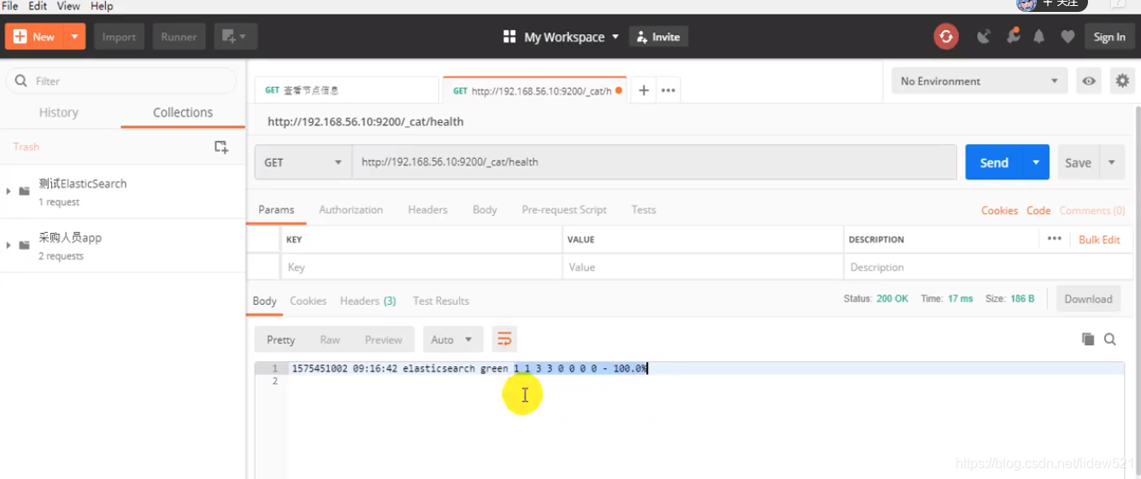Click the Key parameter field

[421, 267]
